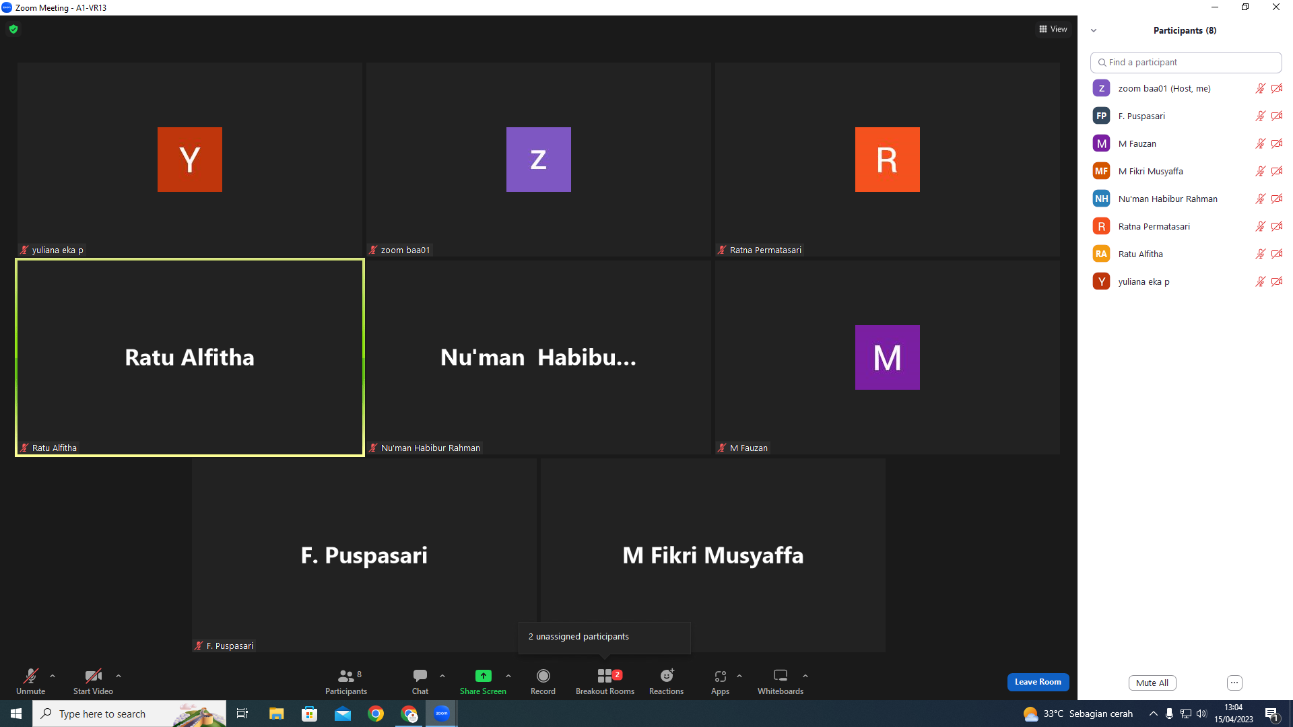
Task: Open Mail app from taskbar
Action: point(343,714)
